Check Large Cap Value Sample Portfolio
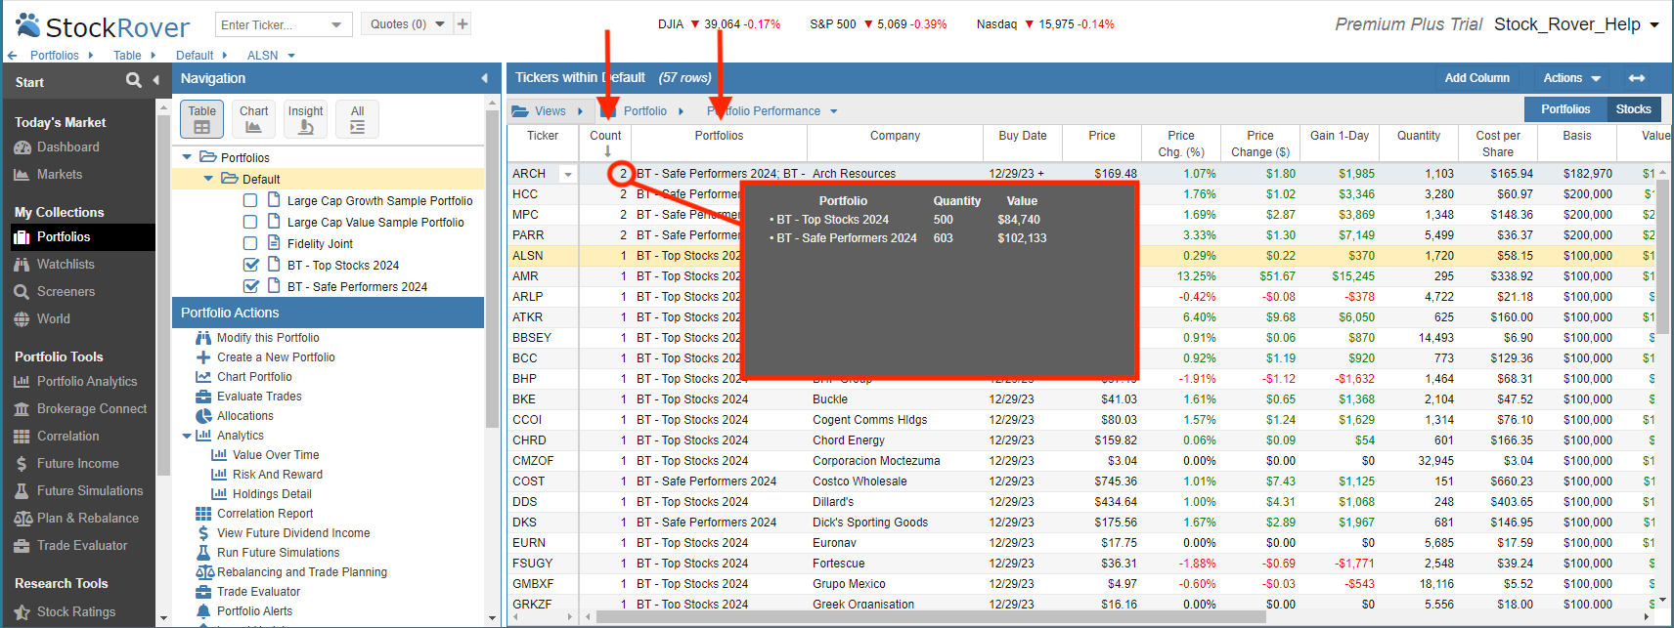Image resolution: width=1674 pixels, height=628 pixels. pyautogui.click(x=250, y=222)
